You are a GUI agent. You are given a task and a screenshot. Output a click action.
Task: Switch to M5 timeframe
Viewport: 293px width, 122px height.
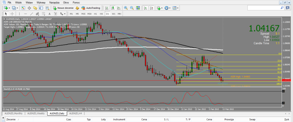(x=77, y=14)
